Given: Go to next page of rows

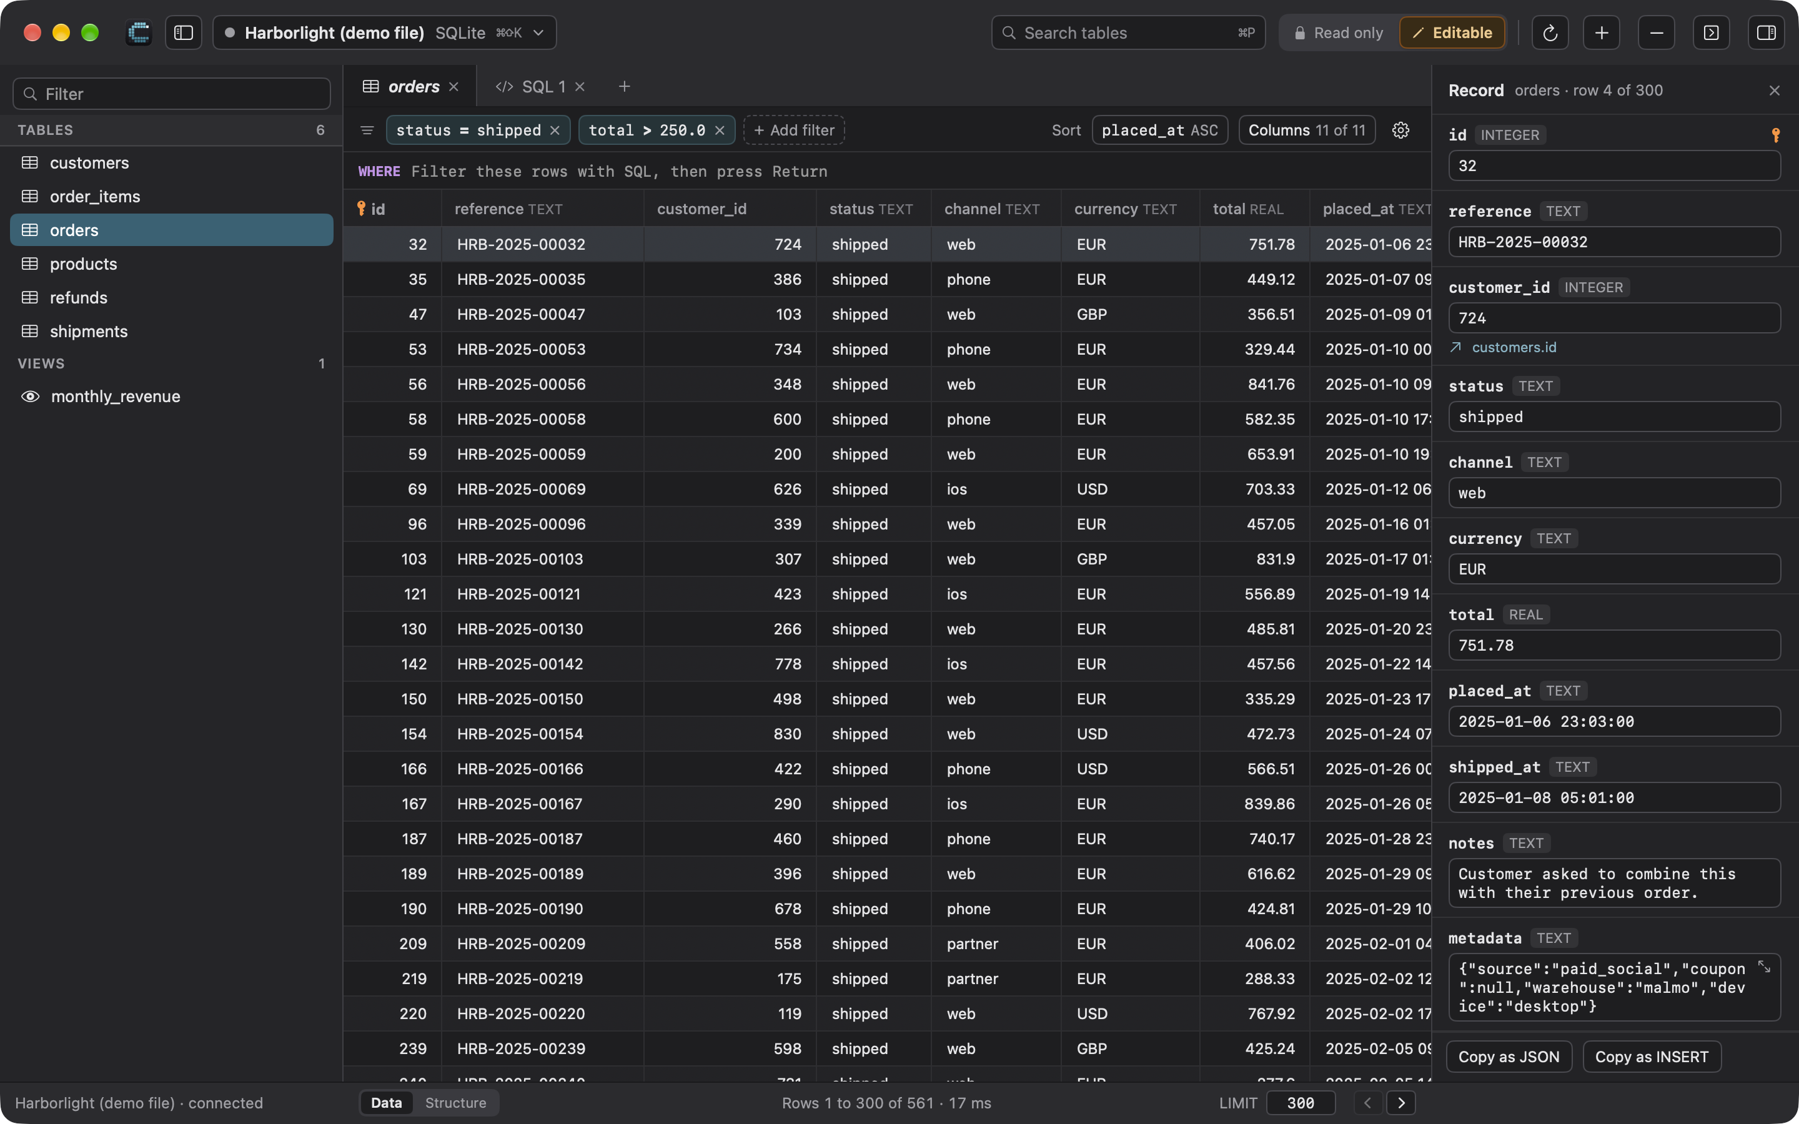Looking at the screenshot, I should pos(1401,1102).
